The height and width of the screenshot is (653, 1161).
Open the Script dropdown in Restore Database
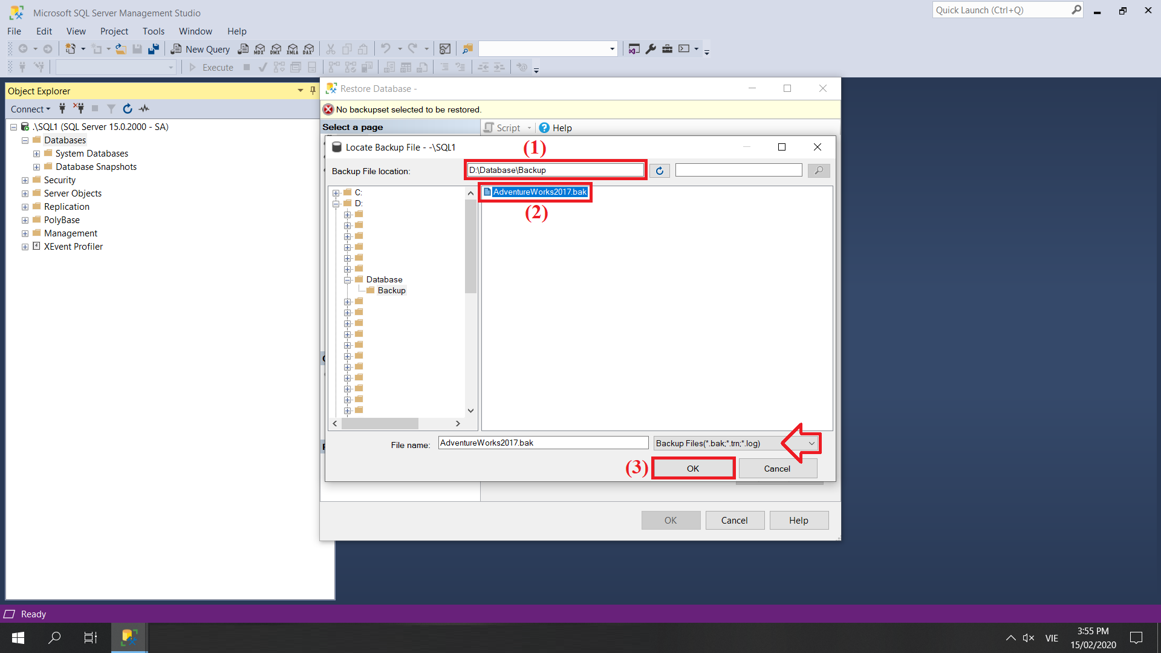point(528,128)
